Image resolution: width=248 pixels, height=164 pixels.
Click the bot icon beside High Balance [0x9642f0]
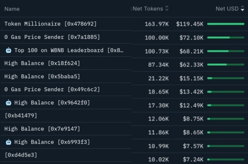[x=9, y=103]
